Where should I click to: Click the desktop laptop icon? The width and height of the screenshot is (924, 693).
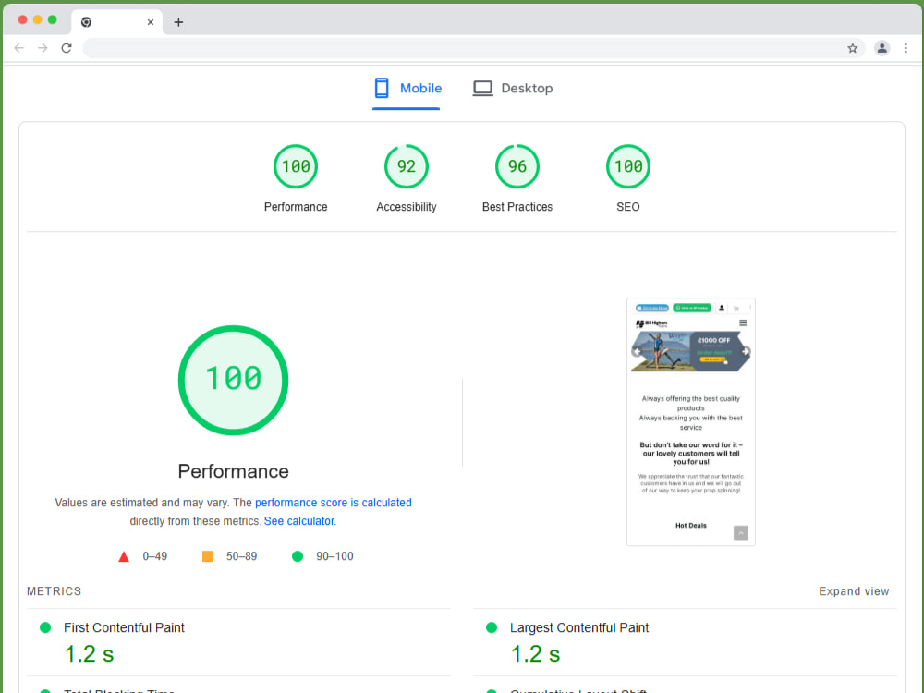tap(482, 89)
